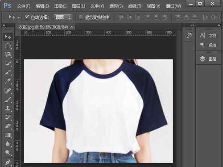
Task: Open the 文字(Y) menu
Action: tap(97, 6)
